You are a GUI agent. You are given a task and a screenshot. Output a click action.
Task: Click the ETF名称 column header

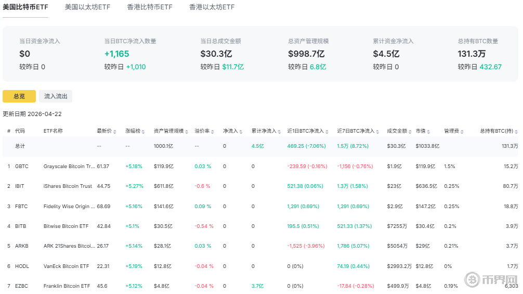53,131
